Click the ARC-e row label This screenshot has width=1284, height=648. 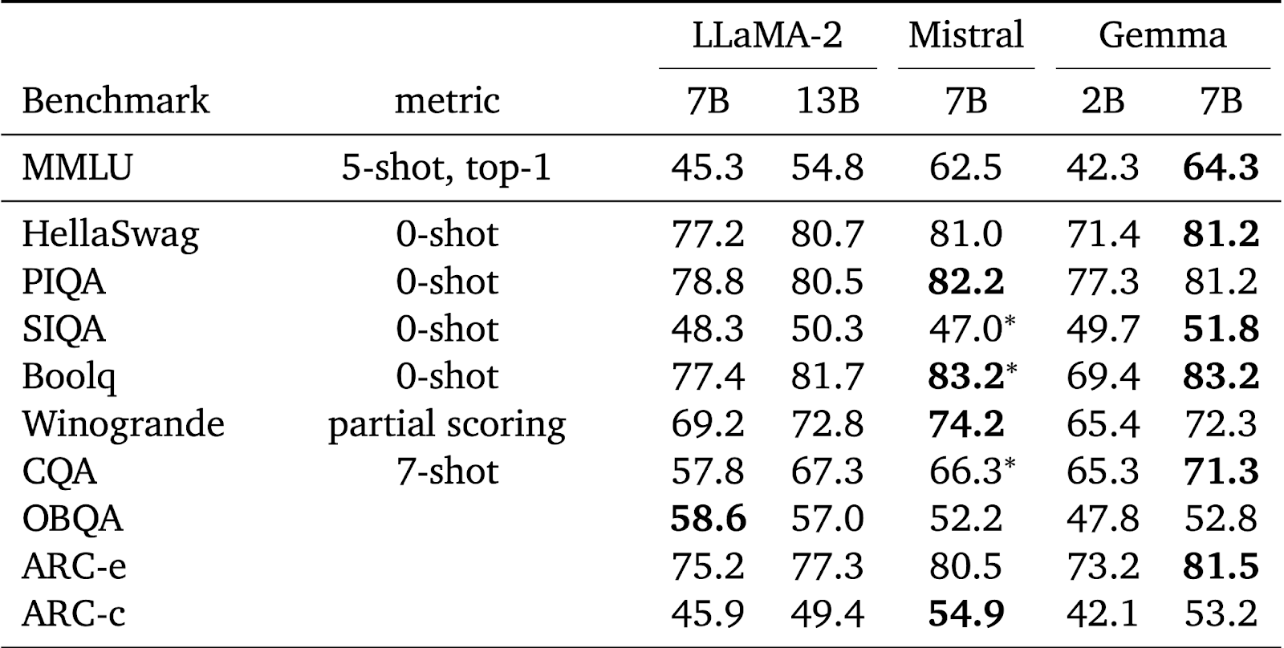click(74, 567)
